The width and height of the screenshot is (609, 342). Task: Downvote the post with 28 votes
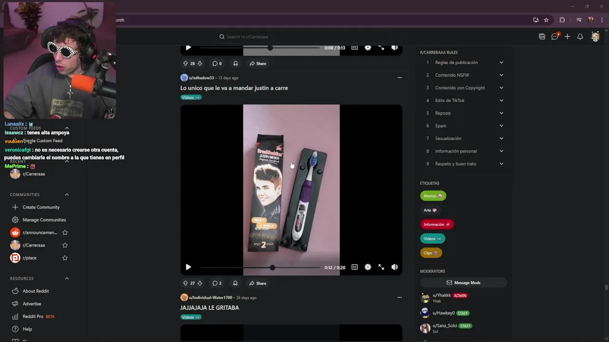[200, 63]
